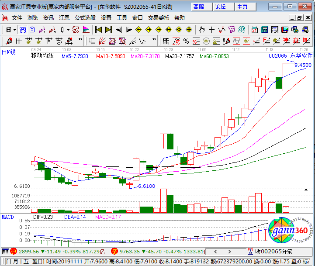Click the 主页 button in title bar
This screenshot has width=315, height=266.
(x=245, y=7)
